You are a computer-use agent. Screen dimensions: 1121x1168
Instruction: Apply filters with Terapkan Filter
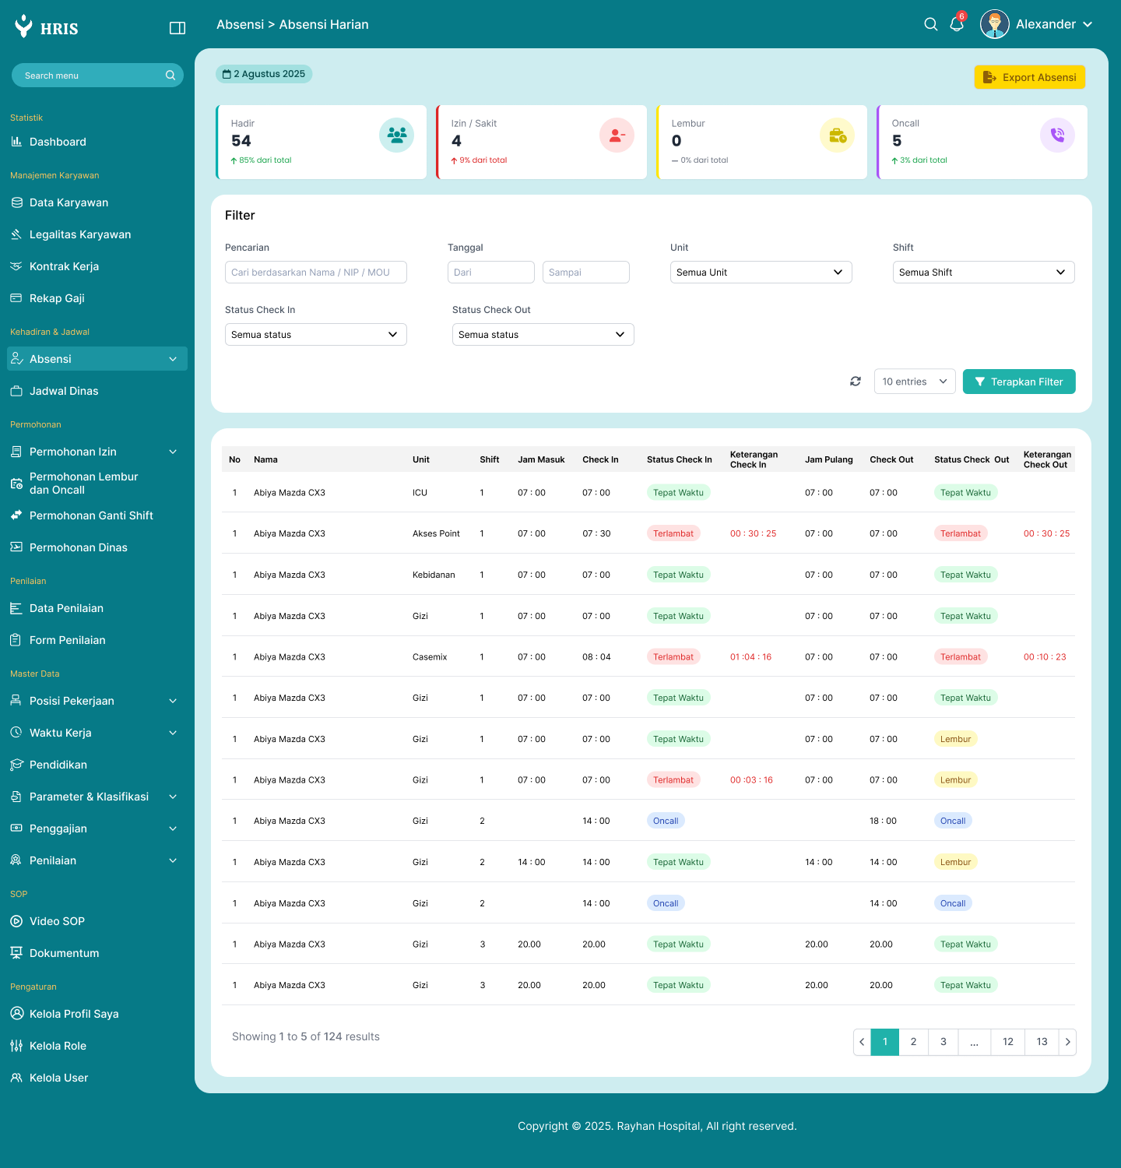tap(1018, 382)
